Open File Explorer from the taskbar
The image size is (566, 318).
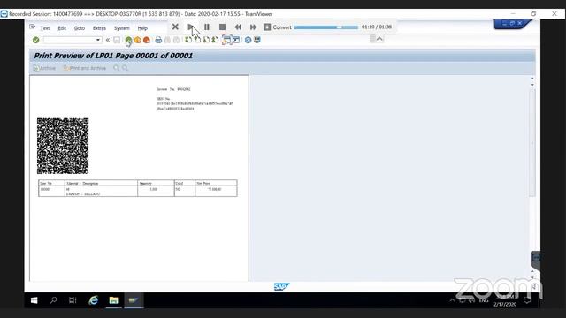point(113,300)
